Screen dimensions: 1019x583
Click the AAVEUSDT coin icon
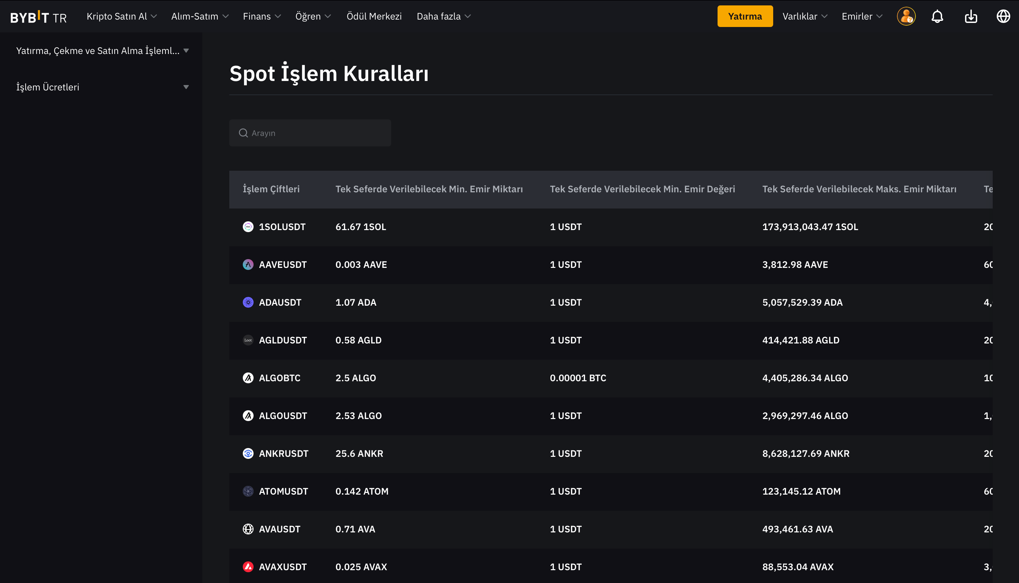248,265
